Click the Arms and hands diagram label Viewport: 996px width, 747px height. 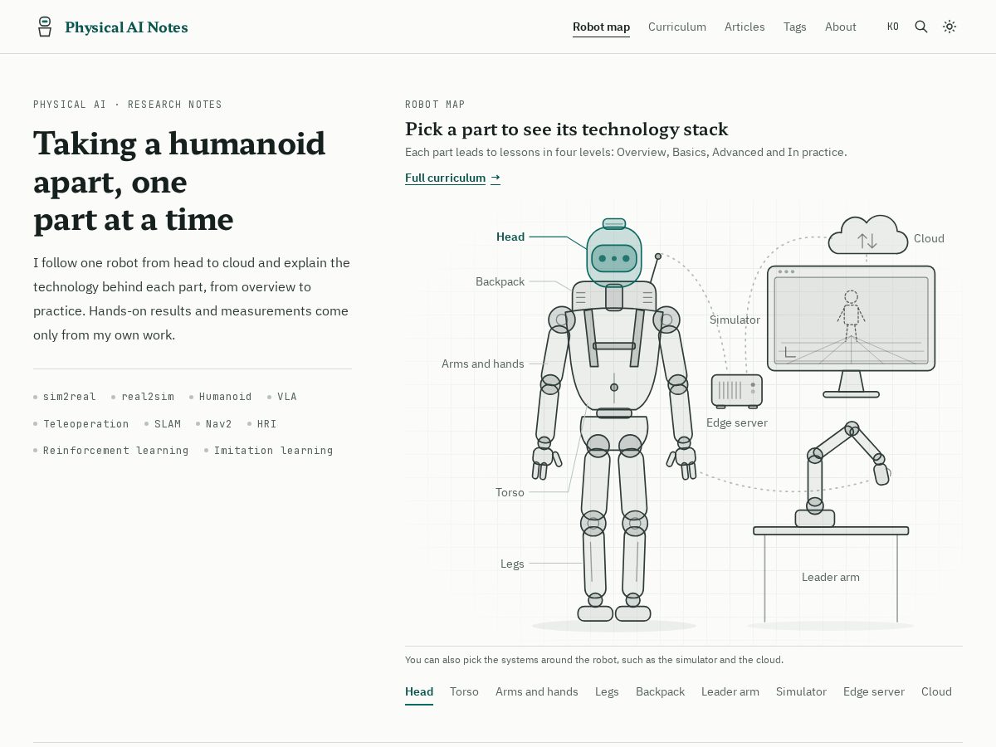(483, 364)
